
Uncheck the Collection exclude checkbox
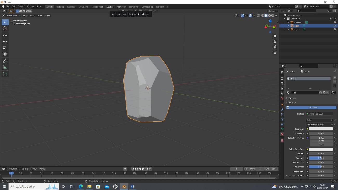(x=331, y=19)
